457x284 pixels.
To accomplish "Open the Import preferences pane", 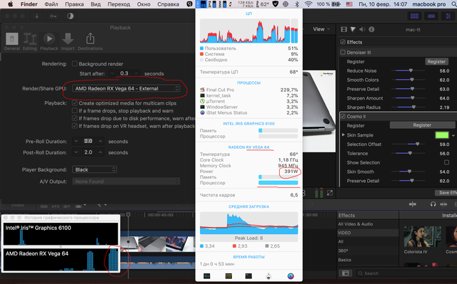I will 68,41.
